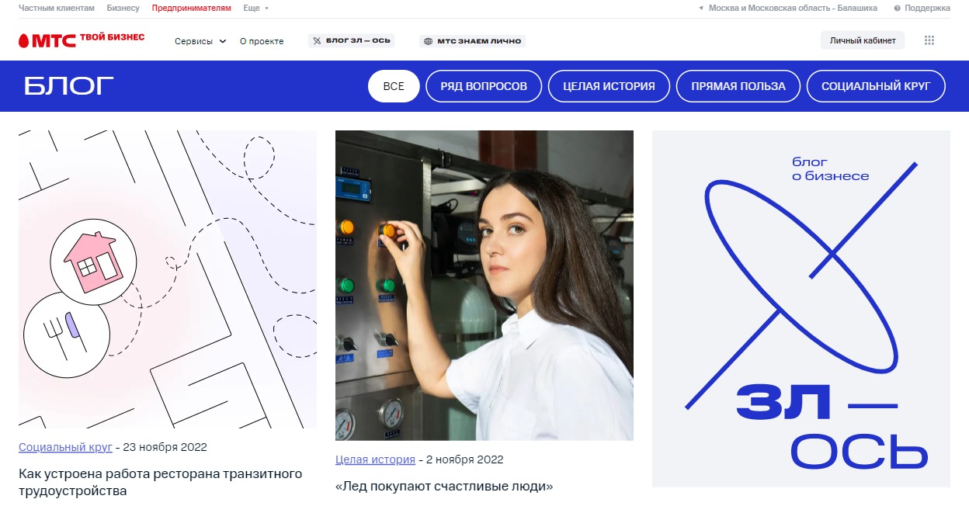Click the ЗЛ-ОСЬ blog banner image
The image size is (969, 520).
tap(801, 309)
